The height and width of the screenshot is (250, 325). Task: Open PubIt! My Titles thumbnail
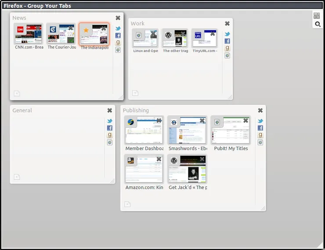click(x=231, y=130)
